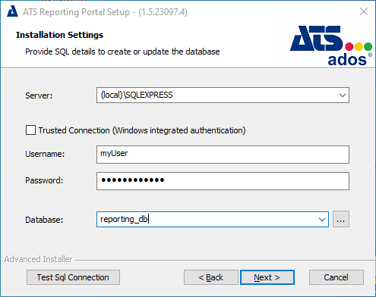Place cursor in the reporting_db Database field
The height and width of the screenshot is (297, 376).
(207, 219)
